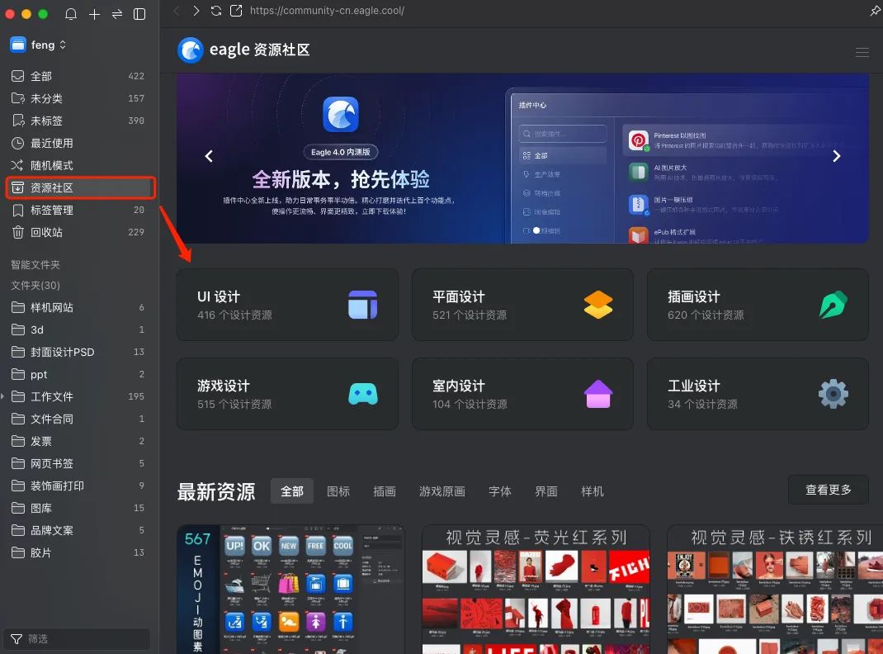Open 资源社区 in the sidebar
The width and height of the screenshot is (883, 654).
[80, 187]
